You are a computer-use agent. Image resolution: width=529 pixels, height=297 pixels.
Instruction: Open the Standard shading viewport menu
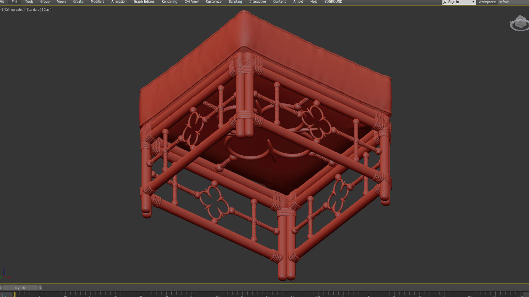pyautogui.click(x=33, y=10)
